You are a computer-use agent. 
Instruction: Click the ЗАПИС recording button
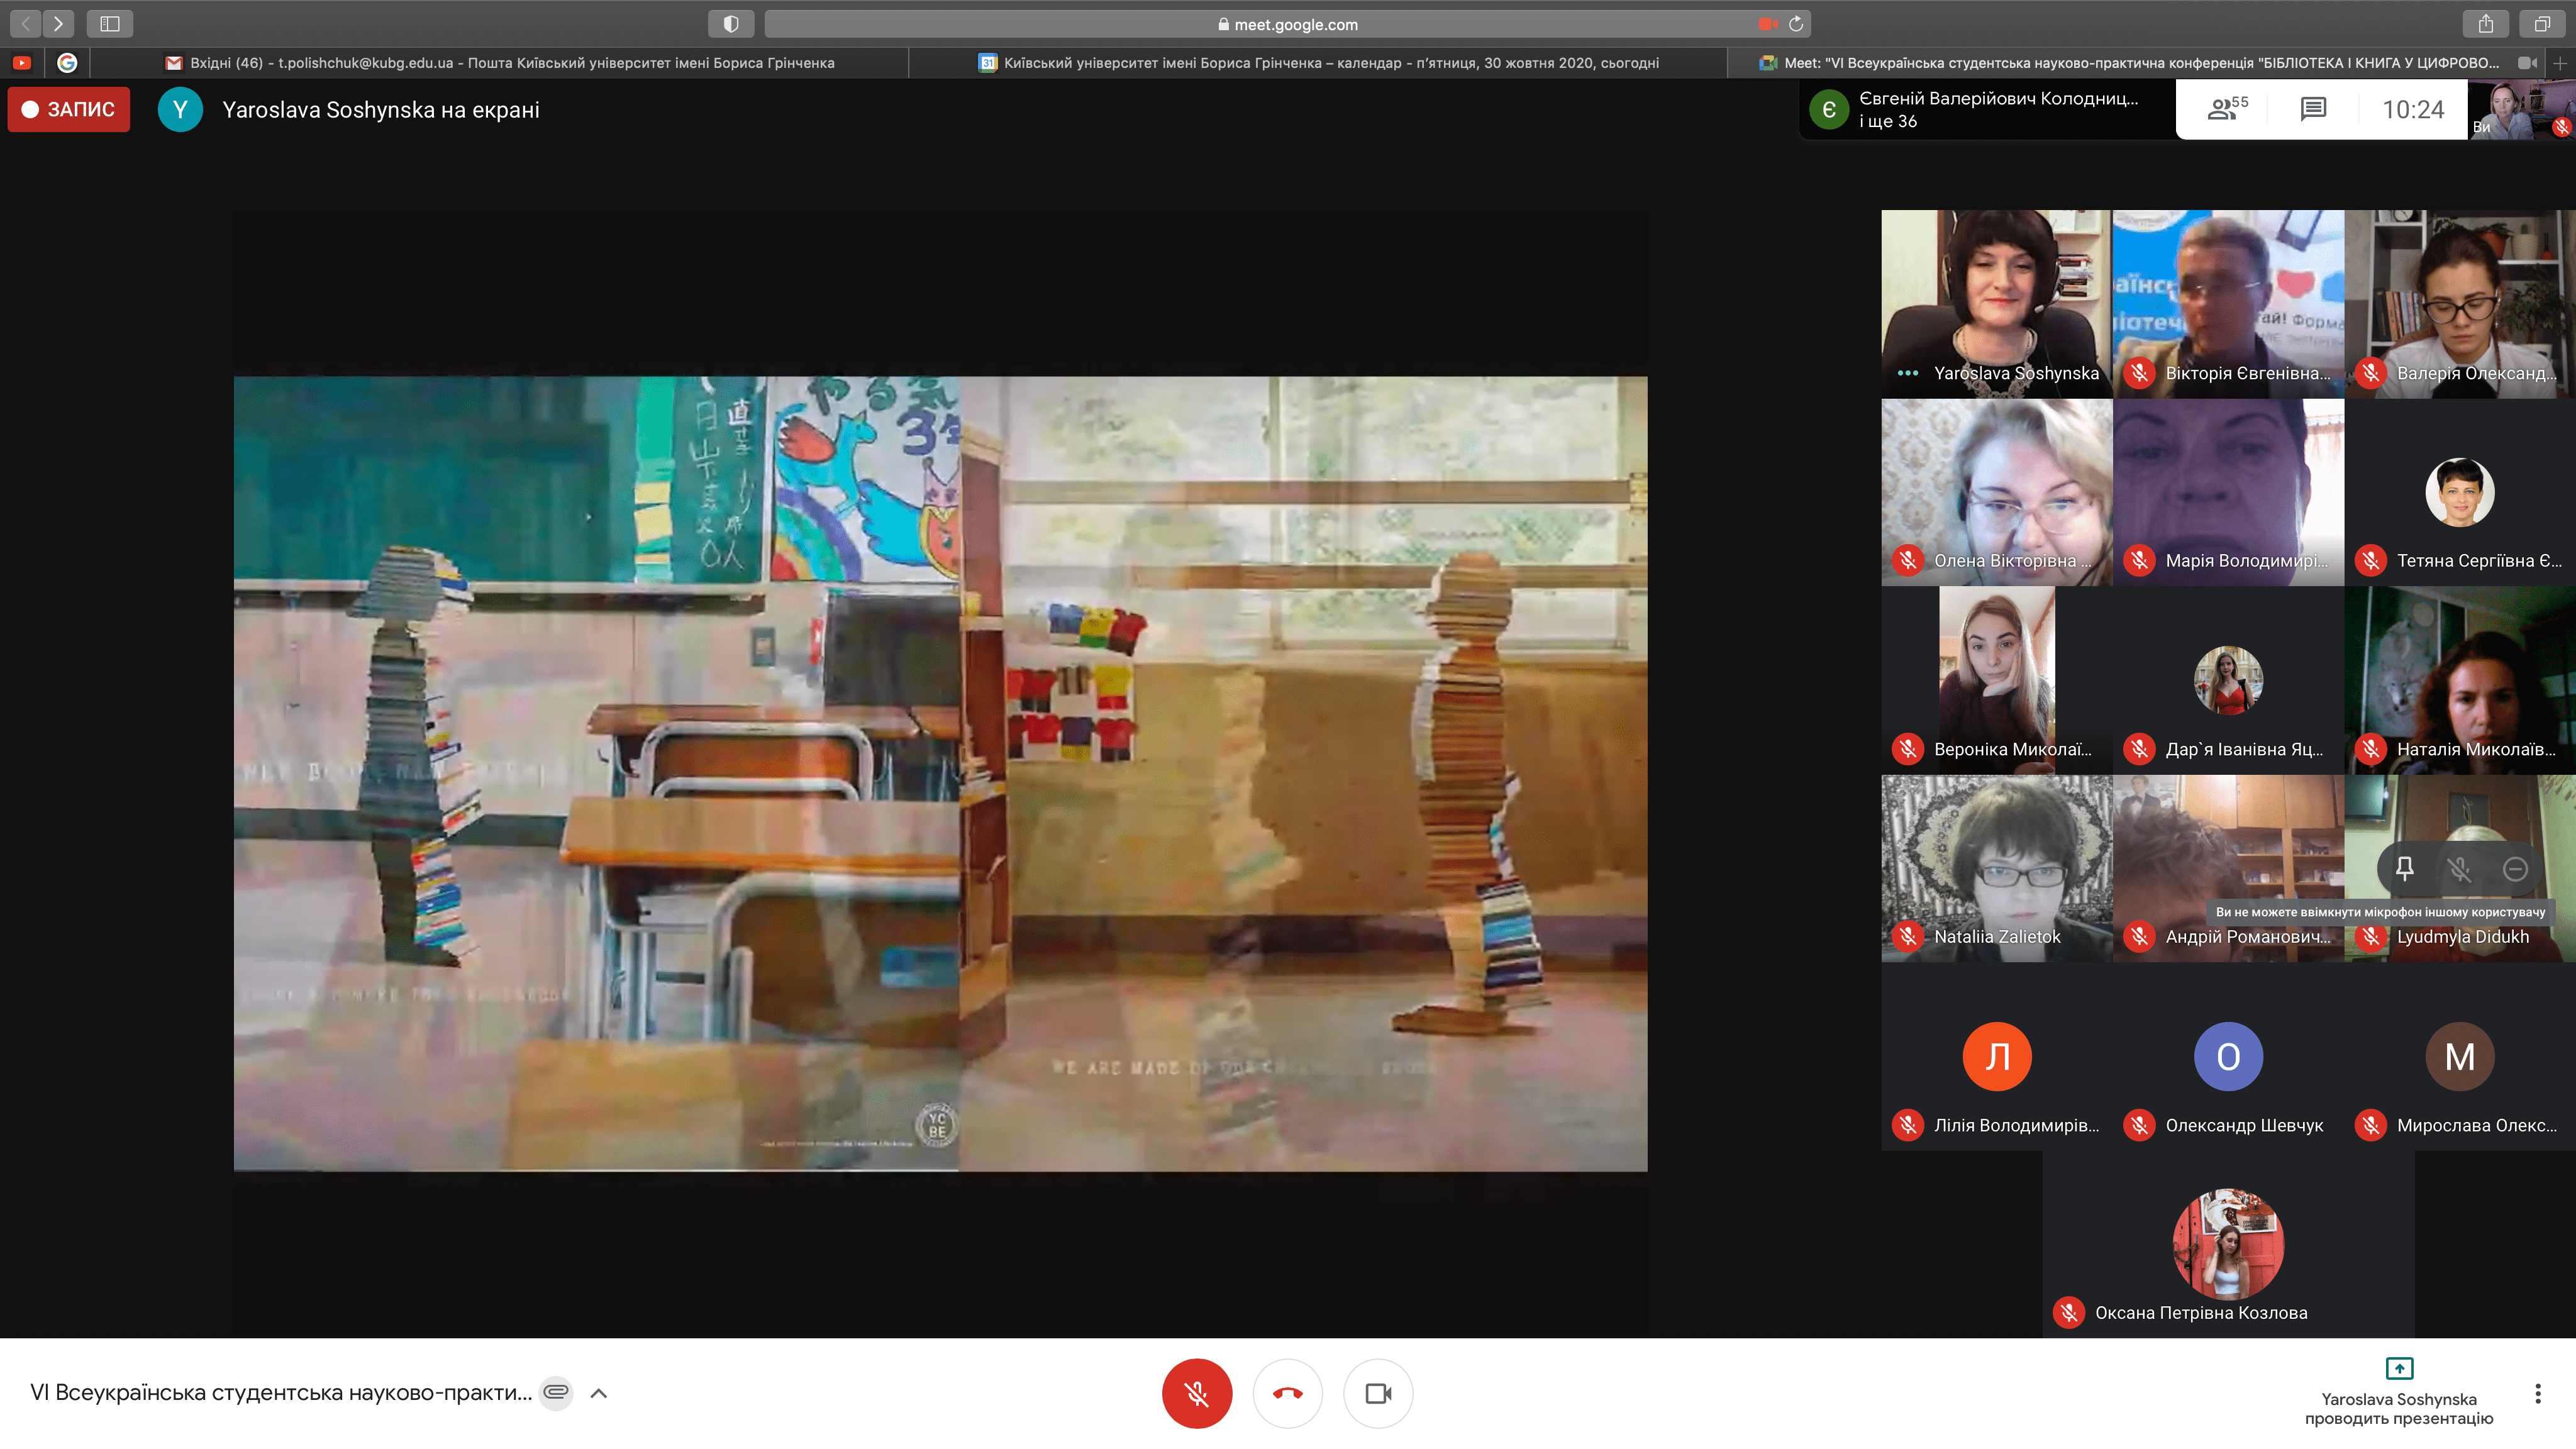click(69, 109)
